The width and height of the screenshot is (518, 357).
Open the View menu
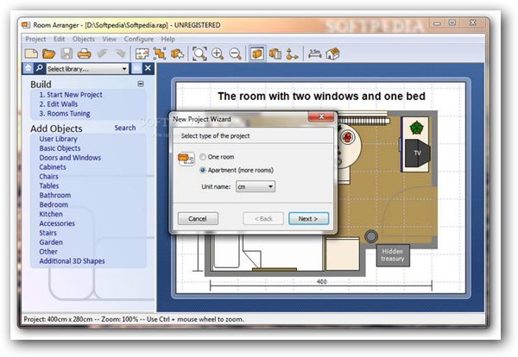coord(110,39)
